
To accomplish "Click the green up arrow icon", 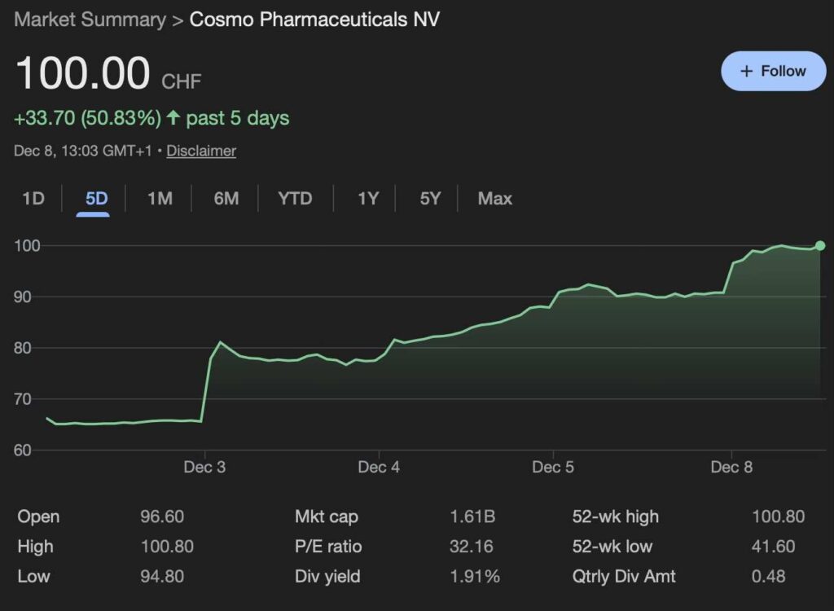I will point(173,118).
